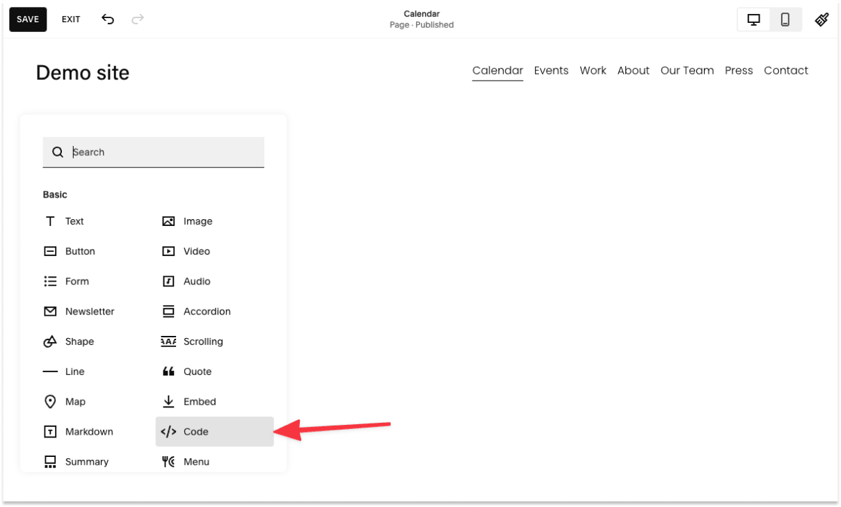Viewport: 841px width, 507px height.
Task: Navigate to the Contact page
Action: pos(786,70)
